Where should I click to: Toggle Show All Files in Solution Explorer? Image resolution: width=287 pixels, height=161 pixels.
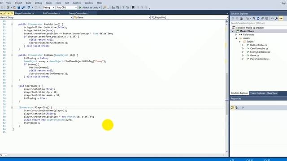[x=266, y=18]
